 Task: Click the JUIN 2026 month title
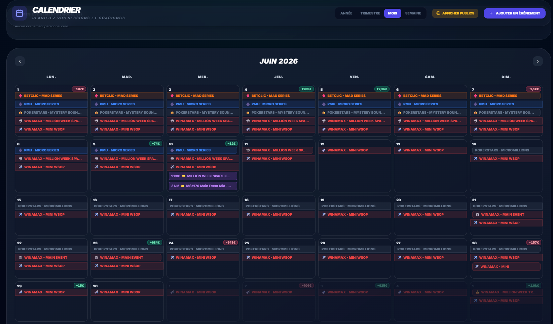tap(279, 61)
